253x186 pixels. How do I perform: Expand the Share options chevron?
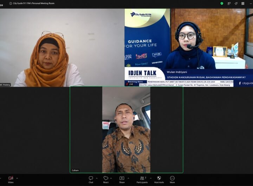(x=128, y=178)
